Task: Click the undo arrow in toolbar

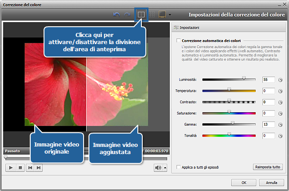Action: tap(116, 15)
